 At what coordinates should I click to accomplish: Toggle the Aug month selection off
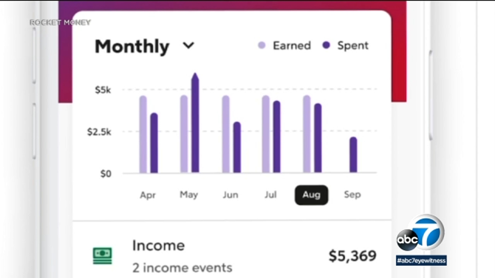311,195
